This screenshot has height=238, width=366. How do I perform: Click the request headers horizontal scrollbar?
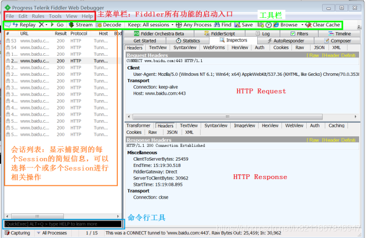[228, 116]
